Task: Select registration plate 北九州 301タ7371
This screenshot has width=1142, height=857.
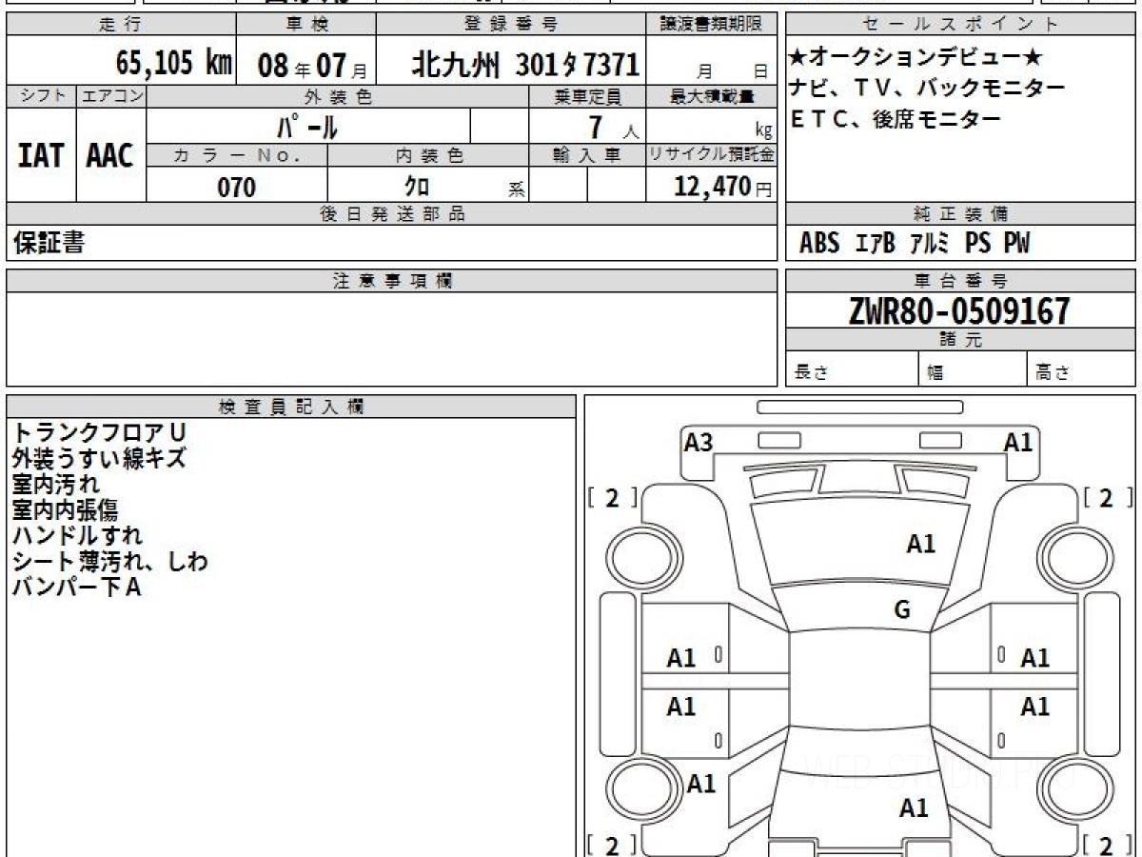Action: [525, 65]
